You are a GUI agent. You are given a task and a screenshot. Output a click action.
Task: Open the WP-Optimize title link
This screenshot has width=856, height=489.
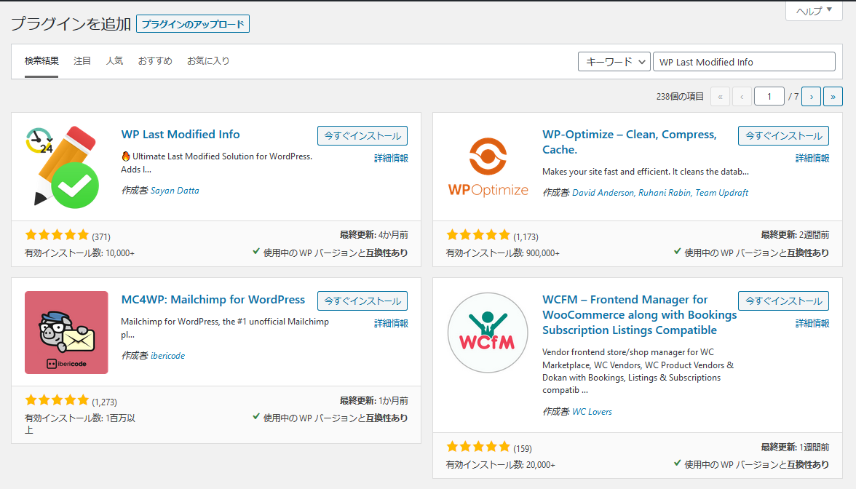[x=630, y=142]
